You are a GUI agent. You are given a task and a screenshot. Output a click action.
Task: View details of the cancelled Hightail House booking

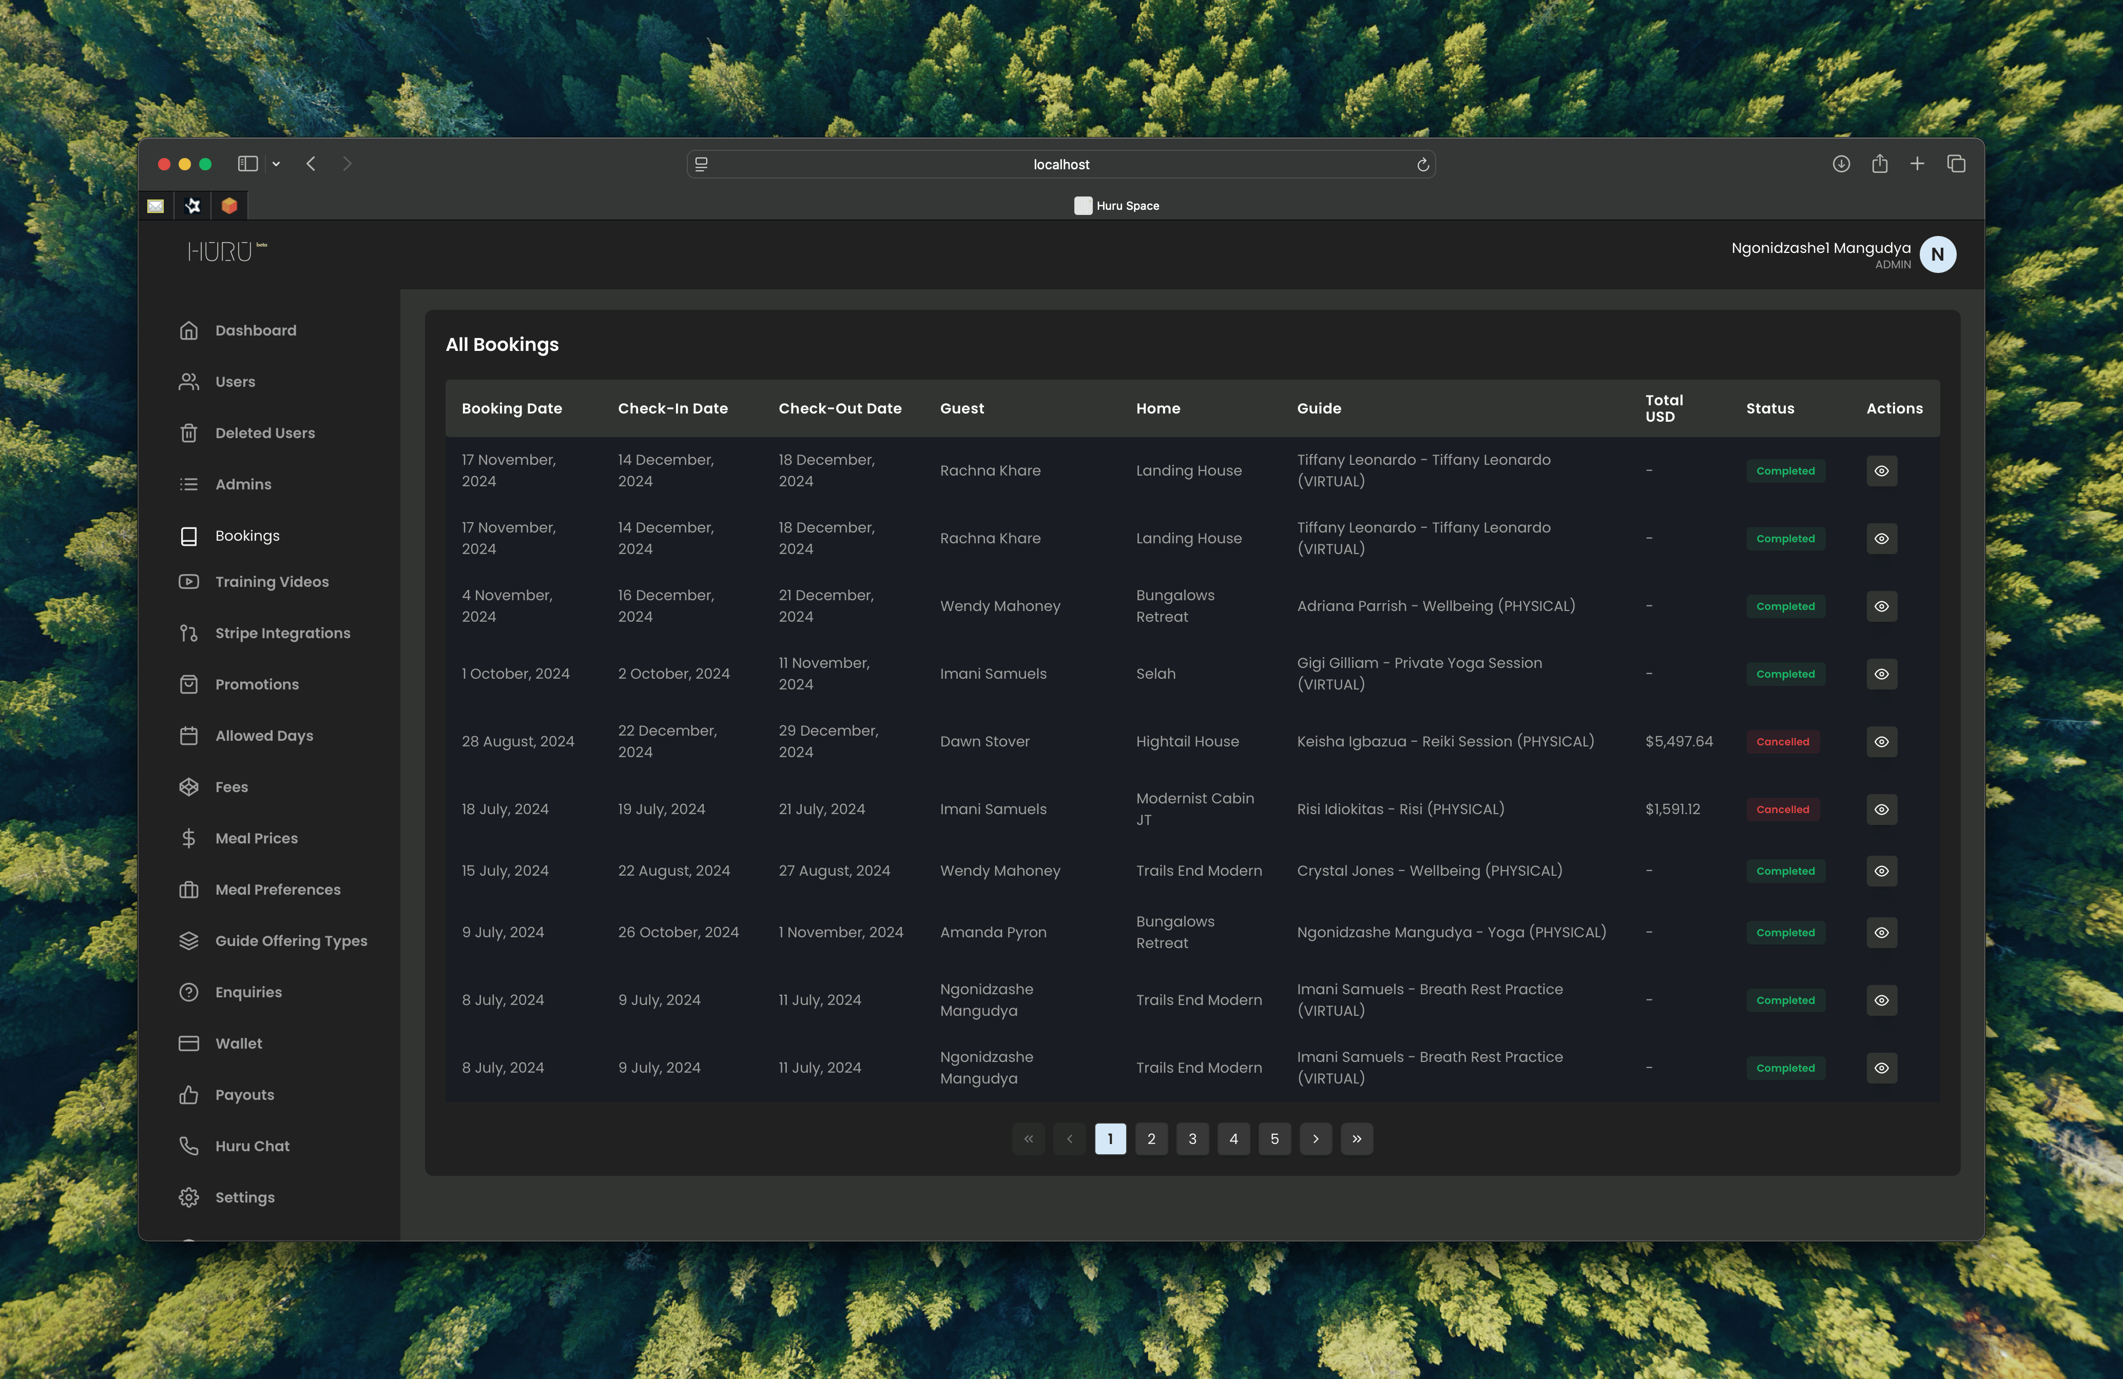click(1881, 741)
